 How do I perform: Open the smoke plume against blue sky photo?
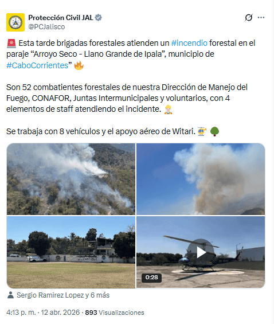click(x=201, y=179)
